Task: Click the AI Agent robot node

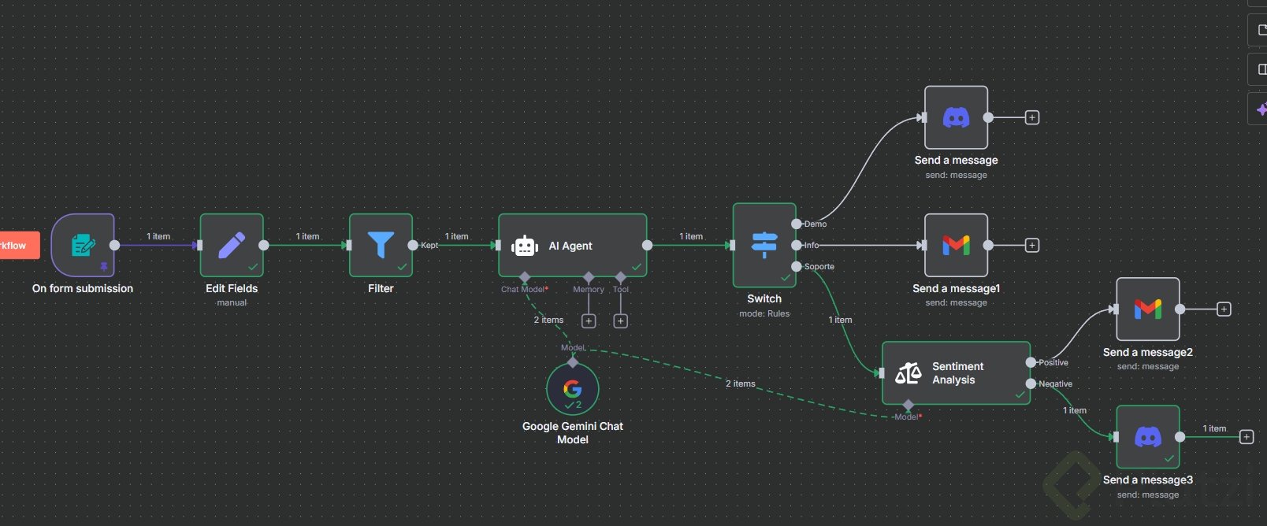Action: pos(573,245)
